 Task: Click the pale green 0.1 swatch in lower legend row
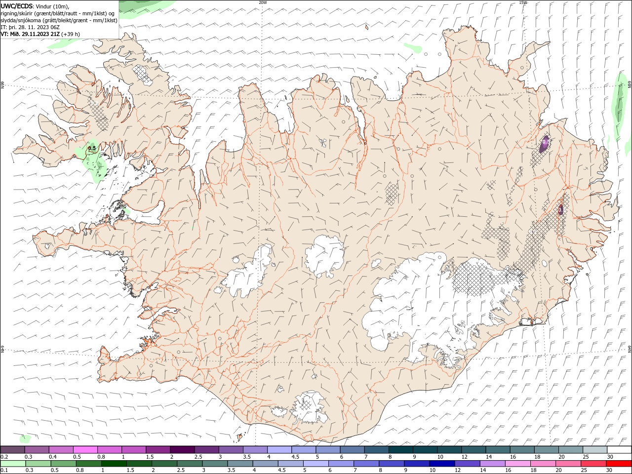tap(13, 464)
